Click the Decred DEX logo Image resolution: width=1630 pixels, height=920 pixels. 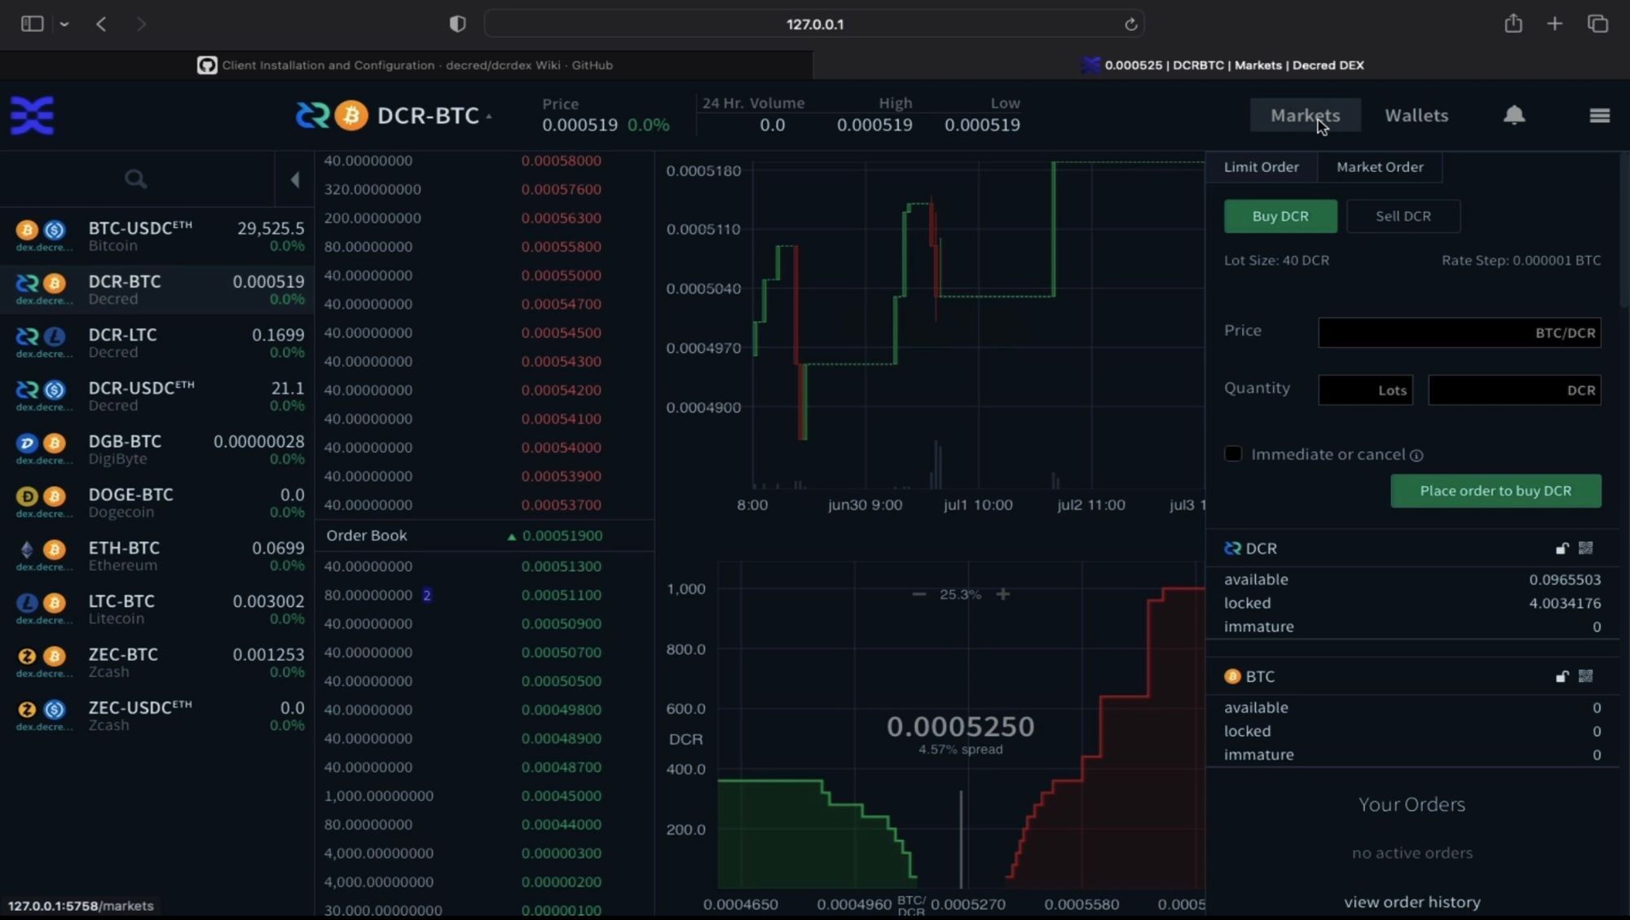pos(32,115)
